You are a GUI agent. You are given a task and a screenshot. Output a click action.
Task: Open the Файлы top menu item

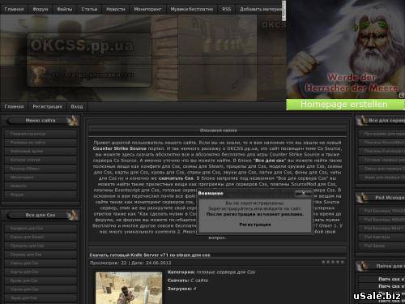(65, 9)
